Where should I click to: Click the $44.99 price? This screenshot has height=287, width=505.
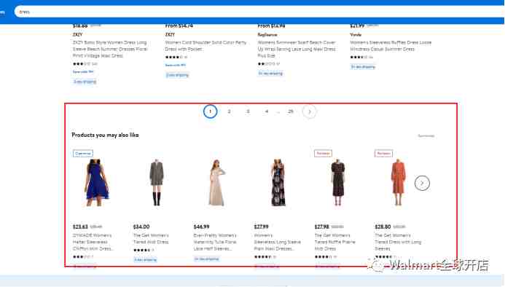coord(201,227)
